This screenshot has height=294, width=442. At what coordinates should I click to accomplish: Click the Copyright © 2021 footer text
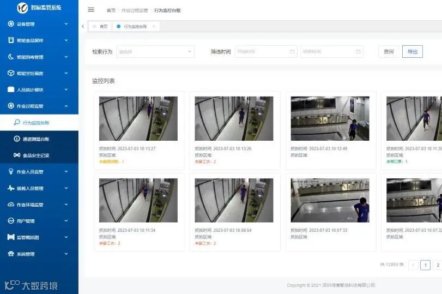(x=331, y=285)
